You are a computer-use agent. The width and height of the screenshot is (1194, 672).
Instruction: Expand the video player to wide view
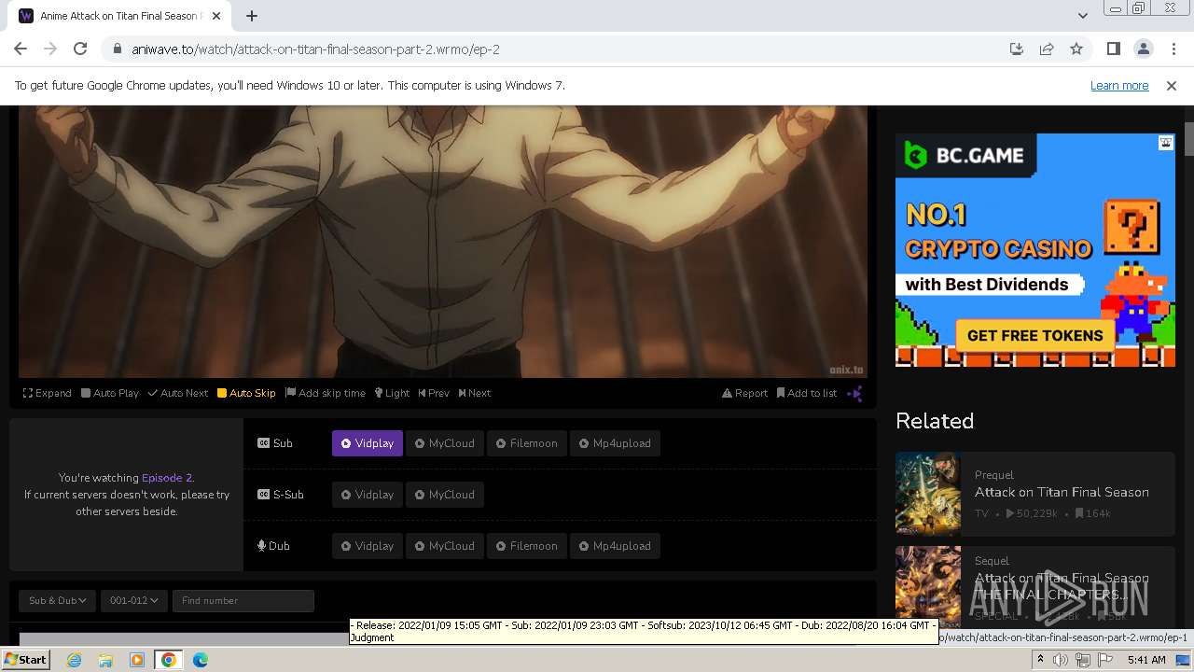(x=48, y=393)
